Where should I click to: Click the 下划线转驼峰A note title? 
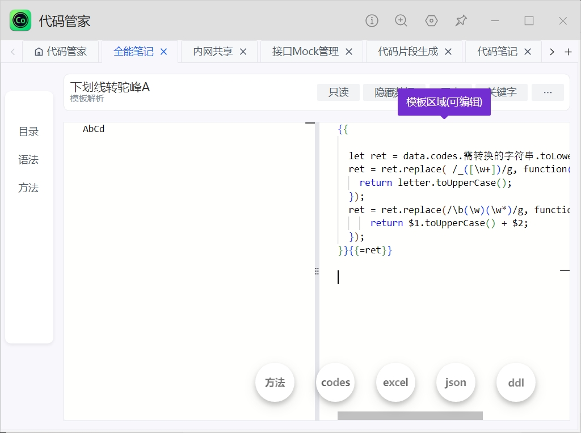[110, 87]
